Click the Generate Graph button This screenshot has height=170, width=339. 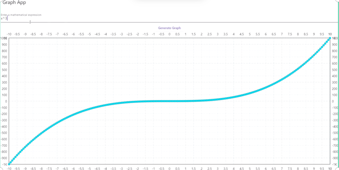[x=169, y=28]
